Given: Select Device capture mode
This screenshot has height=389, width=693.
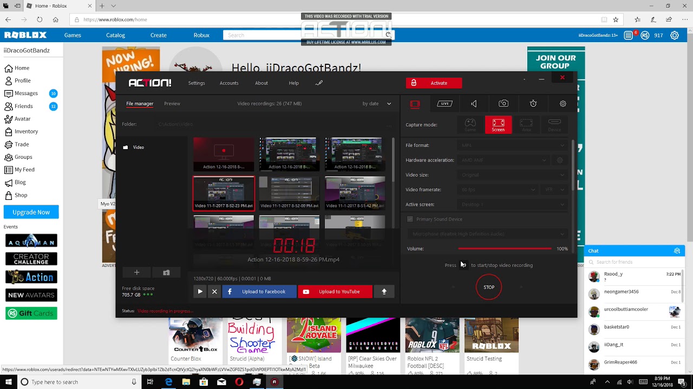Looking at the screenshot, I should click(554, 125).
